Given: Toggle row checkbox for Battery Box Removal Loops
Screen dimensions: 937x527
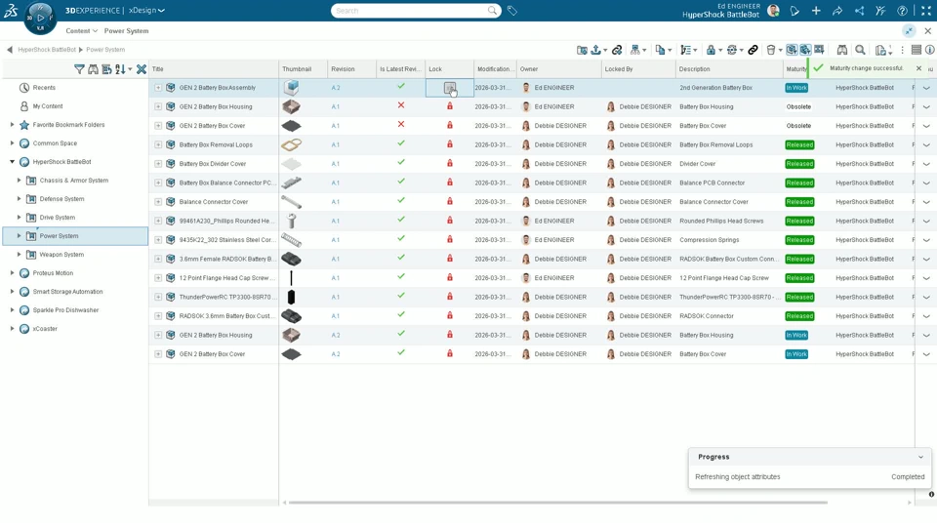Looking at the screenshot, I should coord(158,144).
